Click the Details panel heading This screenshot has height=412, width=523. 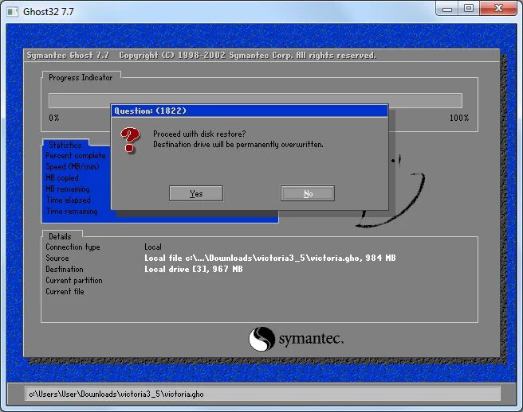click(x=60, y=236)
